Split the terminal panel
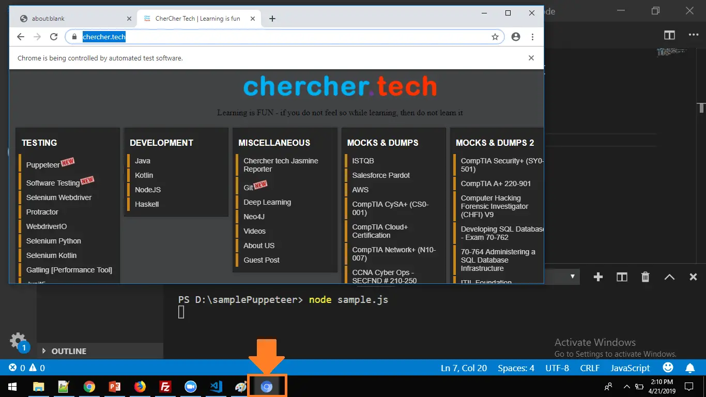706x397 pixels. (621, 277)
